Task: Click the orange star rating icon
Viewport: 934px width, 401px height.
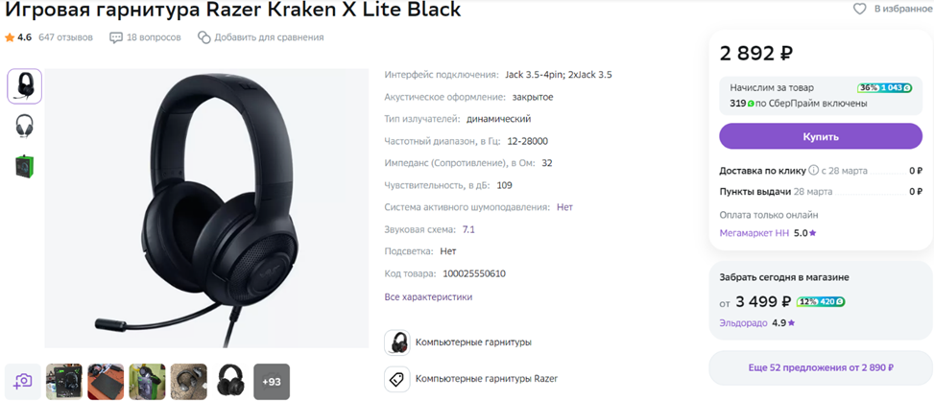Action: (10, 37)
